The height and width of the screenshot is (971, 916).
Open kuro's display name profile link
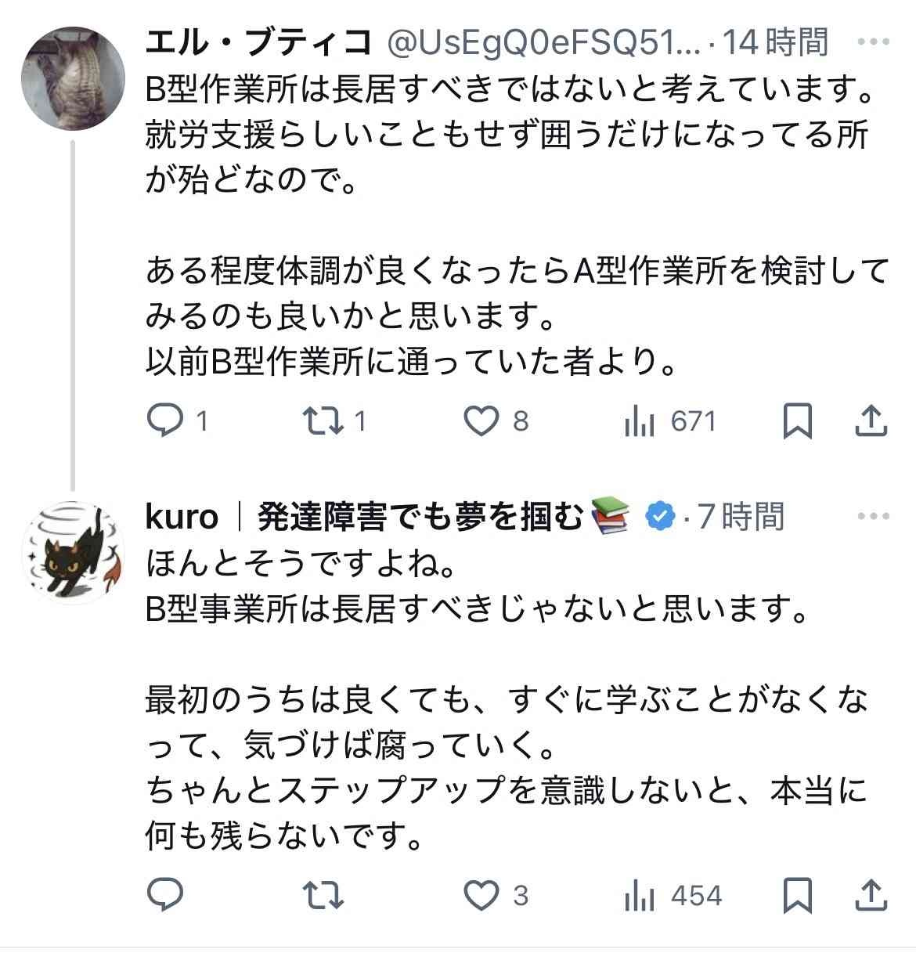(376, 516)
